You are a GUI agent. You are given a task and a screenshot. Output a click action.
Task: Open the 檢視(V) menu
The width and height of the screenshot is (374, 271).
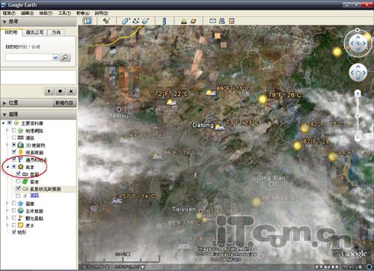click(x=46, y=13)
